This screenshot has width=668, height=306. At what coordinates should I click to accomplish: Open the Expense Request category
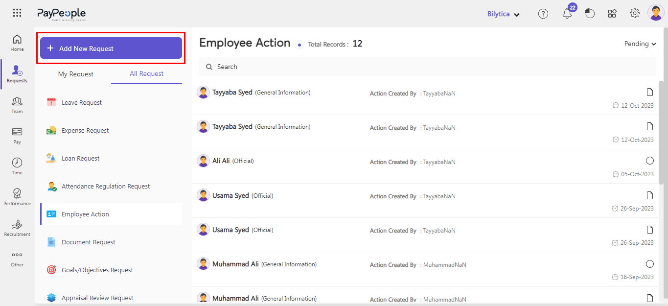click(x=85, y=131)
